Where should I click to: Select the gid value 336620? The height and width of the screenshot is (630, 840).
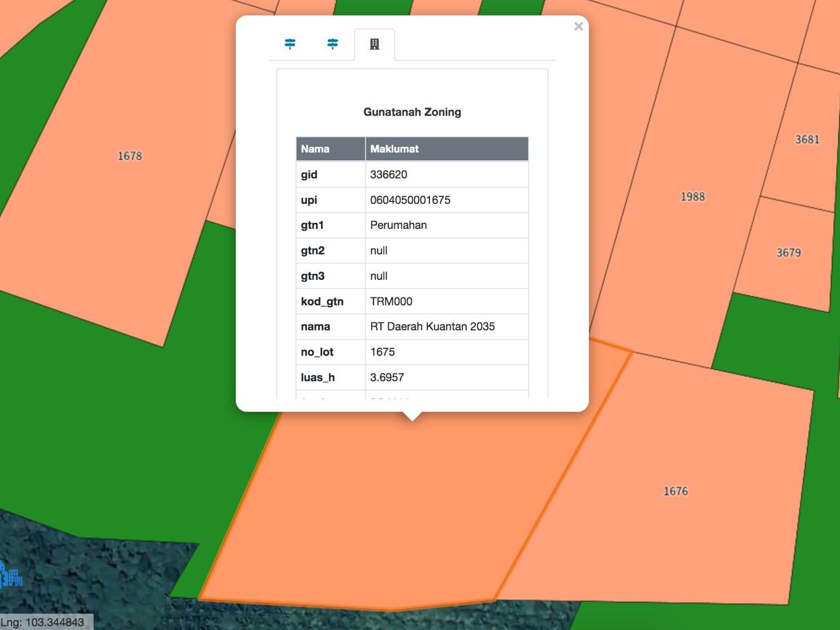pos(388,174)
